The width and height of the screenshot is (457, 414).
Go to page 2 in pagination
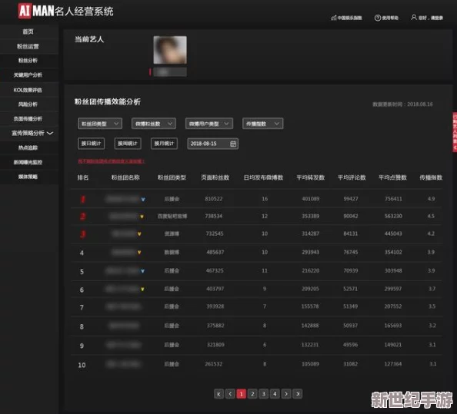pyautogui.click(x=252, y=394)
